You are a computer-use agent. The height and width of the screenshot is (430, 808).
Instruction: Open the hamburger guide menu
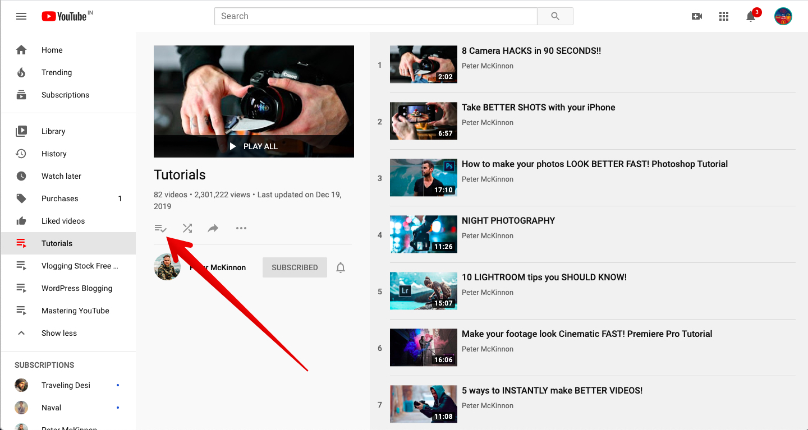coord(21,16)
